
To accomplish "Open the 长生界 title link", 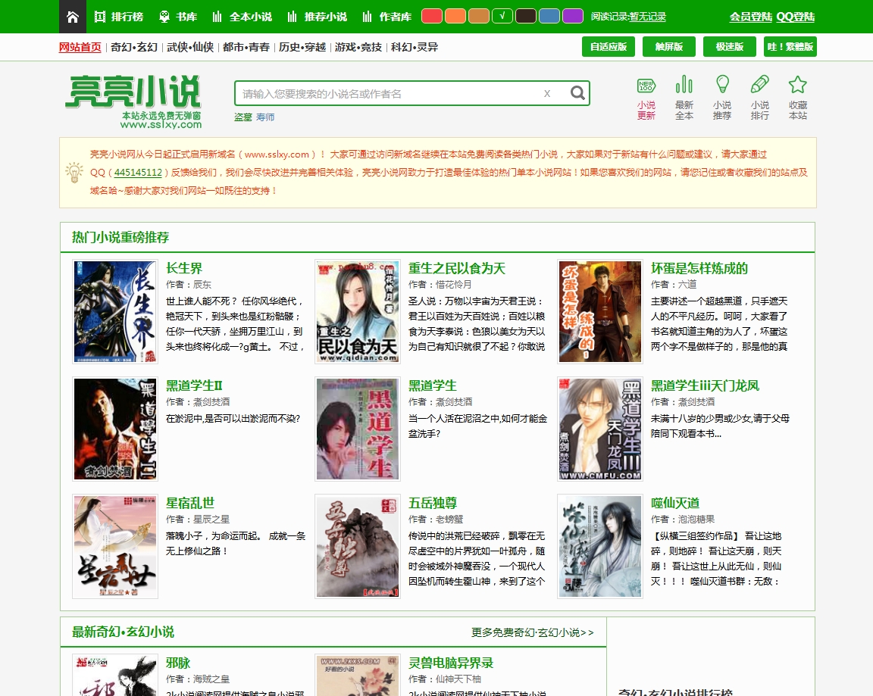I will [x=184, y=268].
